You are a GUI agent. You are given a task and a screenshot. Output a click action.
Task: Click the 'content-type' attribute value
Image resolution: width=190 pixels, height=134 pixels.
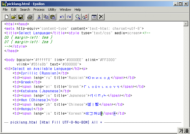point(54,29)
